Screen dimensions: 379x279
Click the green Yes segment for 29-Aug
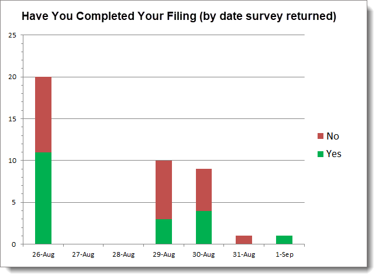point(164,232)
